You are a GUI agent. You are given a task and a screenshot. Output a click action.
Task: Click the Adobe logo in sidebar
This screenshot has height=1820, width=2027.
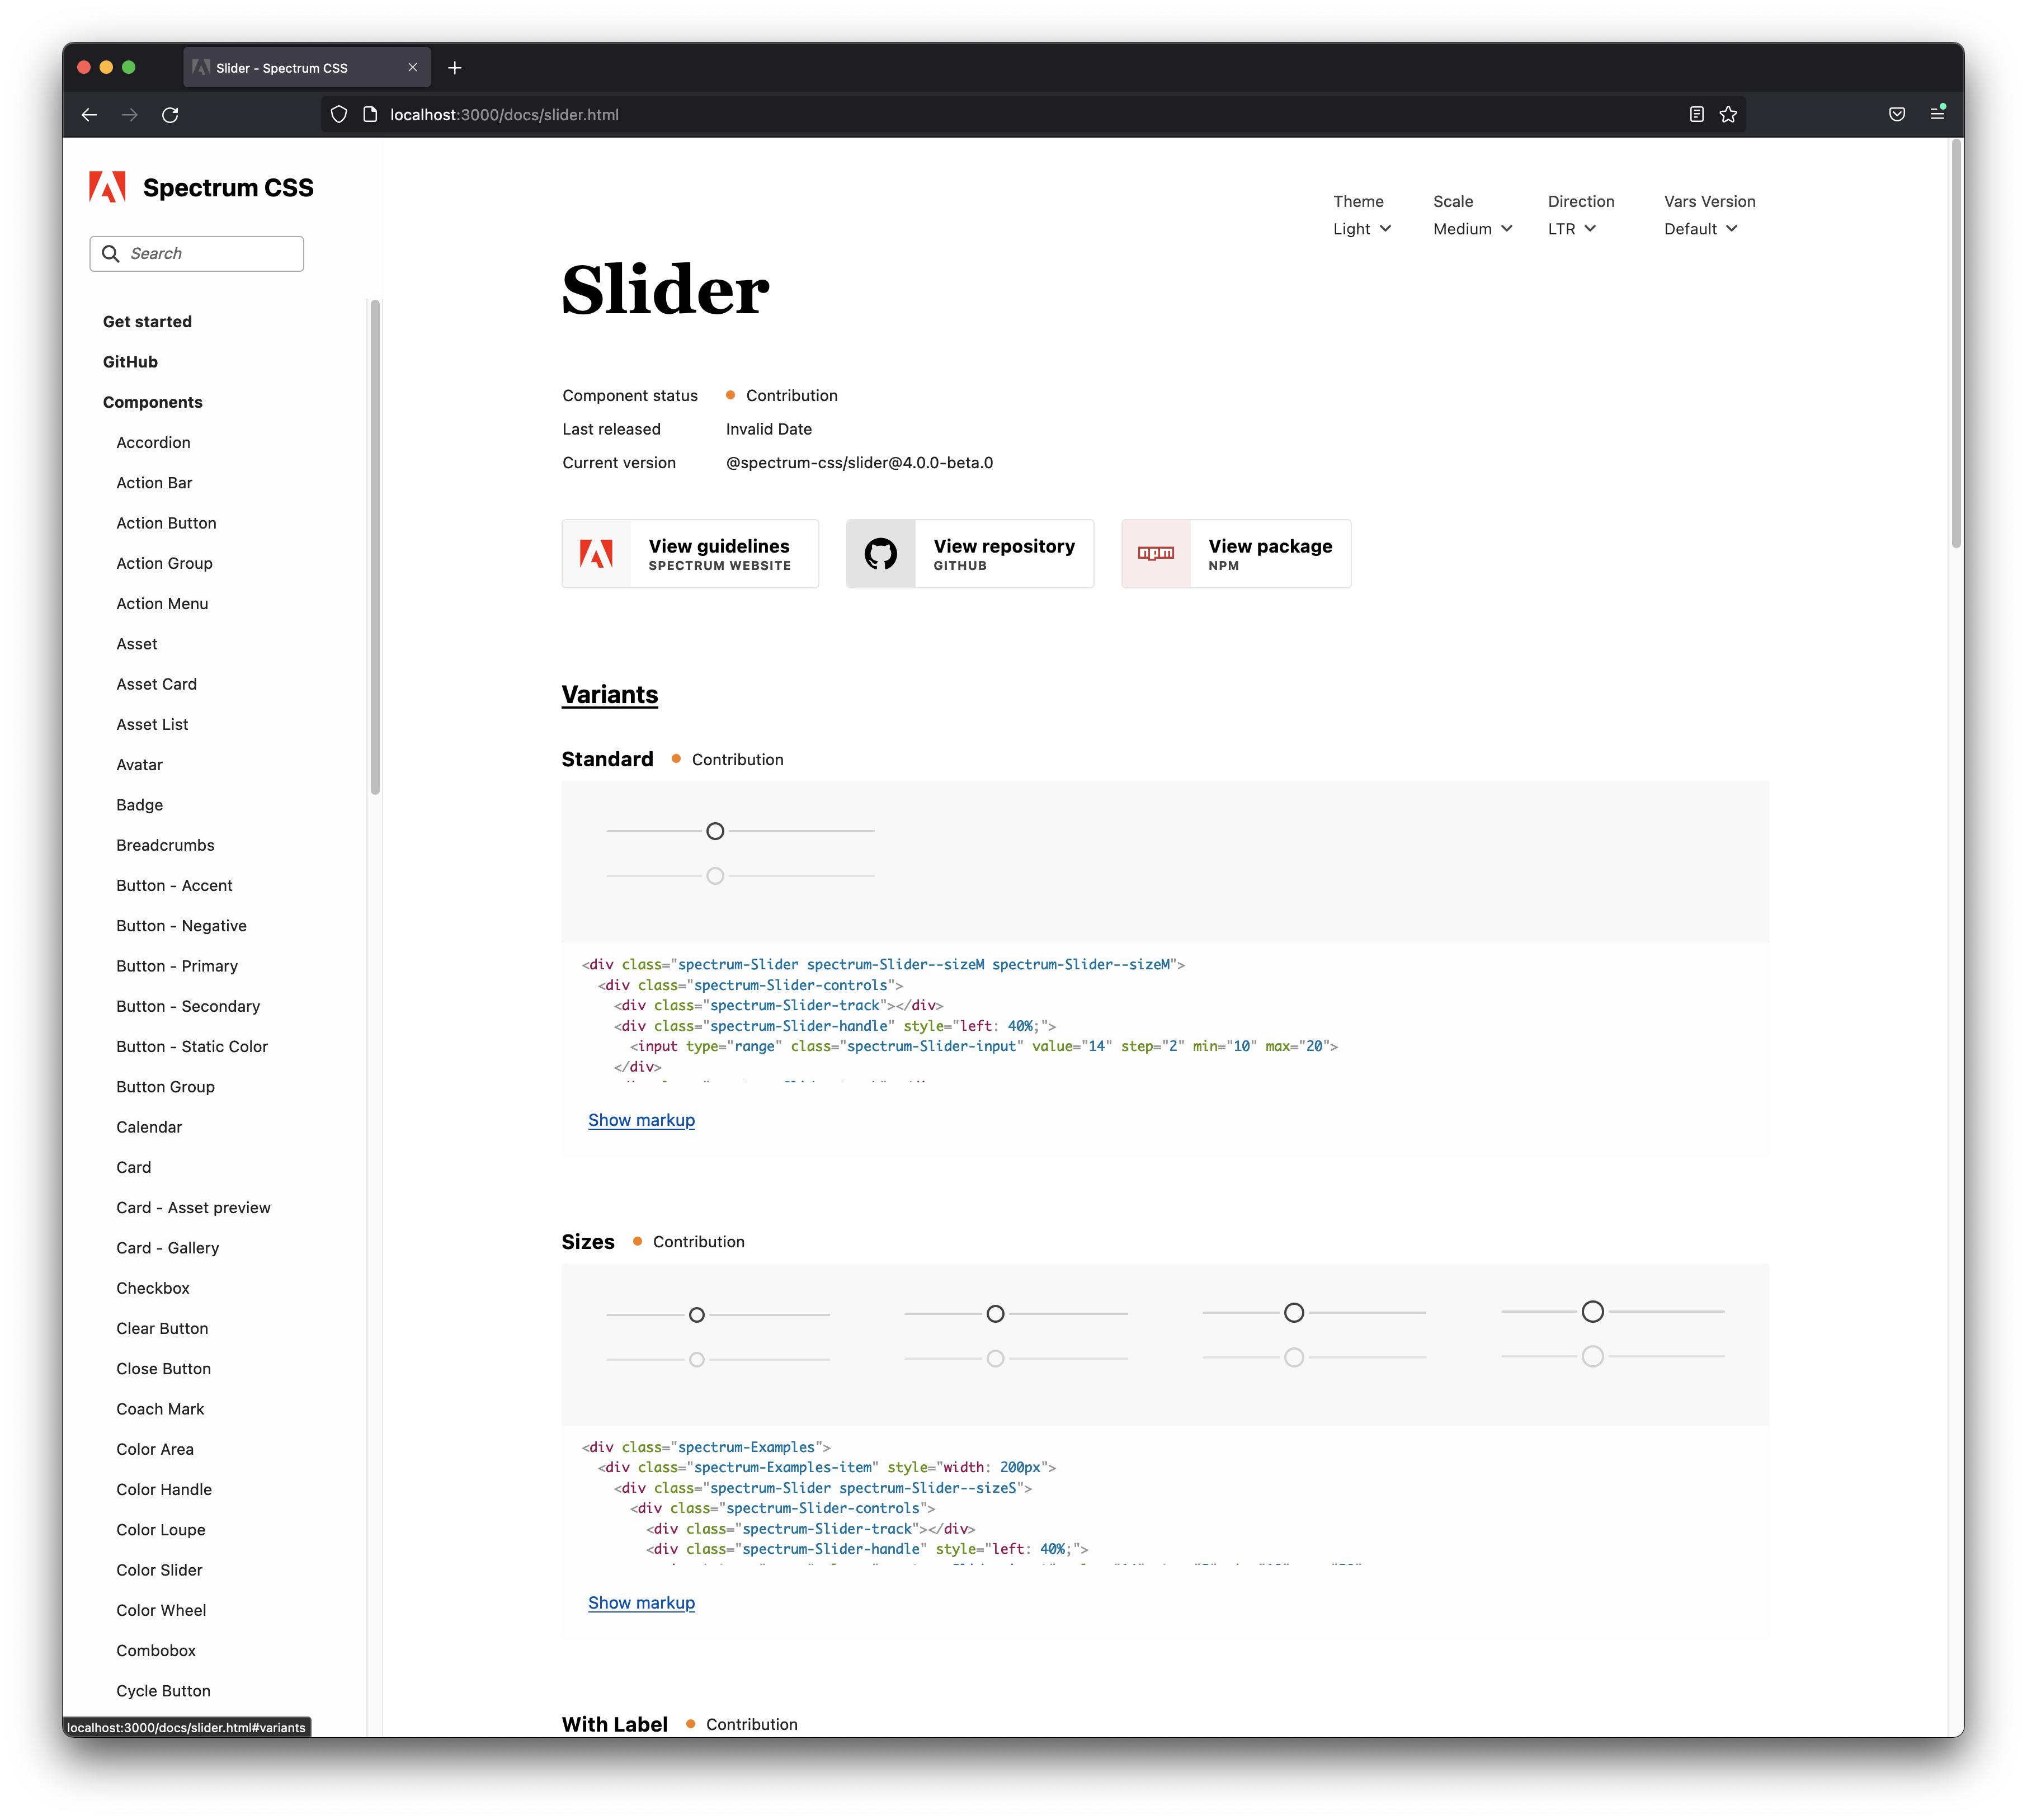click(107, 187)
